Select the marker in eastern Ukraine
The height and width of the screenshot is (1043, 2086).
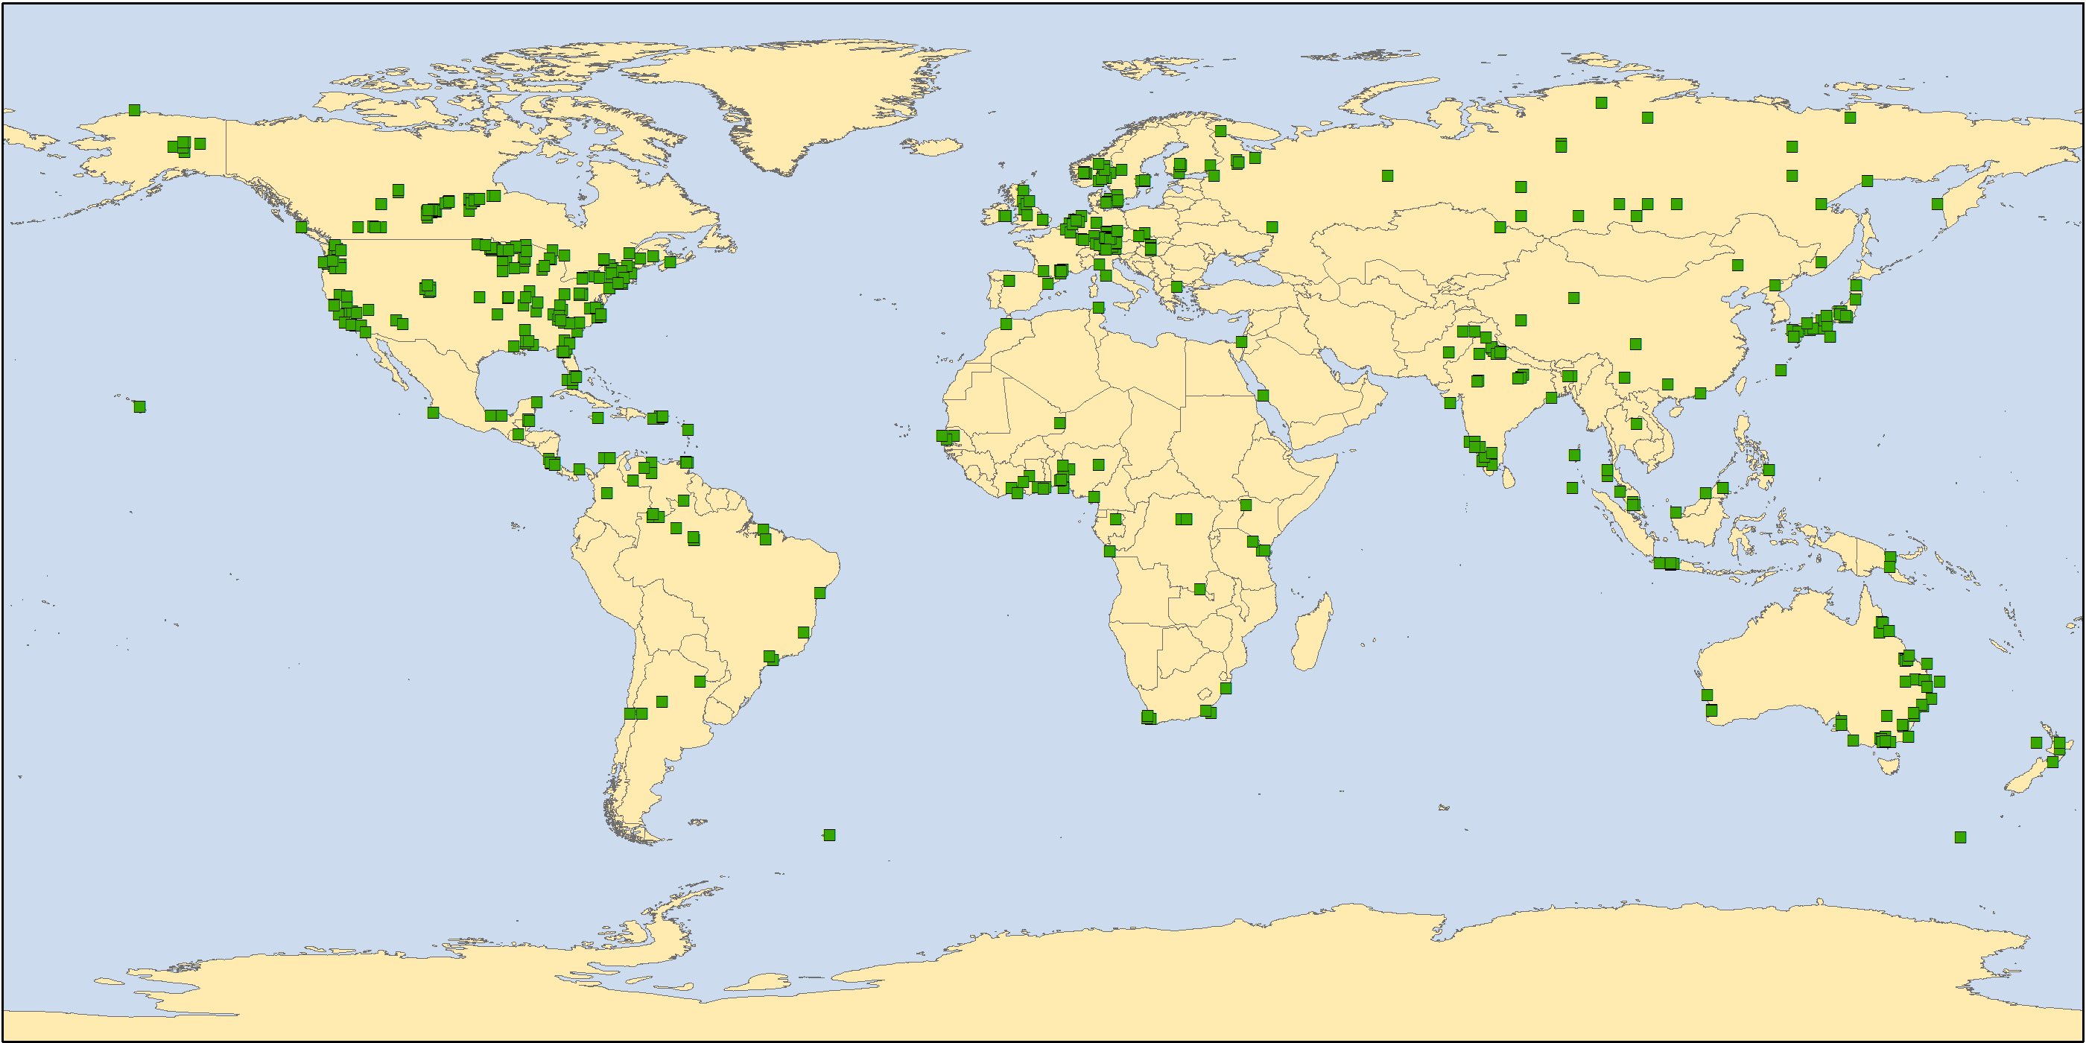tap(1272, 227)
